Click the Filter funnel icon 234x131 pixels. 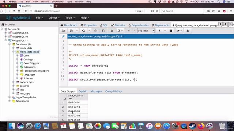click(129, 31)
